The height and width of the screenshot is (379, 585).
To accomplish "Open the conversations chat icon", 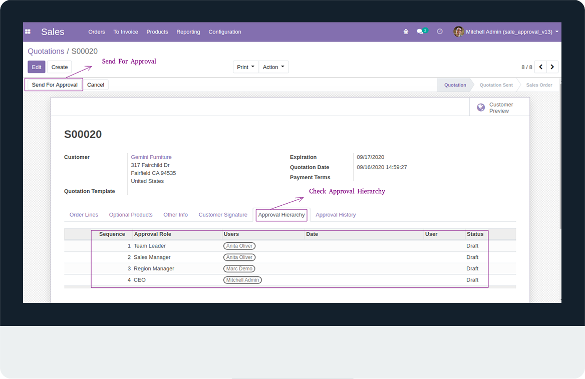I will (x=420, y=32).
